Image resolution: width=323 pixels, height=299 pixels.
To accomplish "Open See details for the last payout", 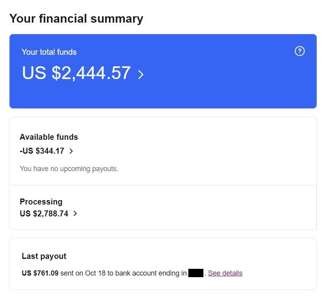I will click(225, 273).
